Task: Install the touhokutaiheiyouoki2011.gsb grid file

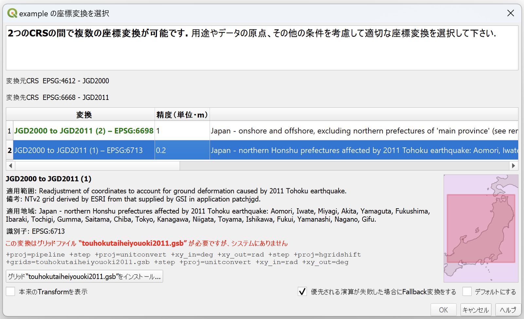Action: click(84, 276)
